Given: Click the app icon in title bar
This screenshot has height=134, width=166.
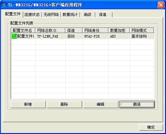Looking at the screenshot, I should 4,5.
